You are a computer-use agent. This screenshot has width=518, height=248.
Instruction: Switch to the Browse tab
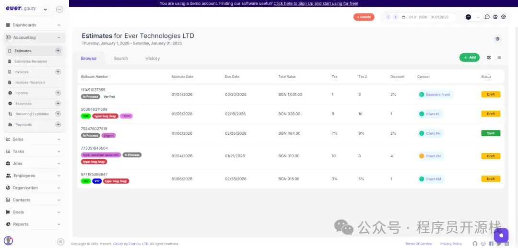(x=89, y=59)
